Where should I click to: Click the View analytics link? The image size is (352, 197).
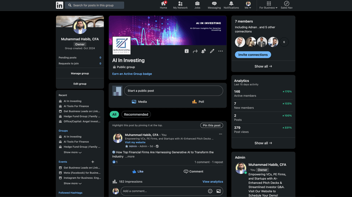coord(213,182)
